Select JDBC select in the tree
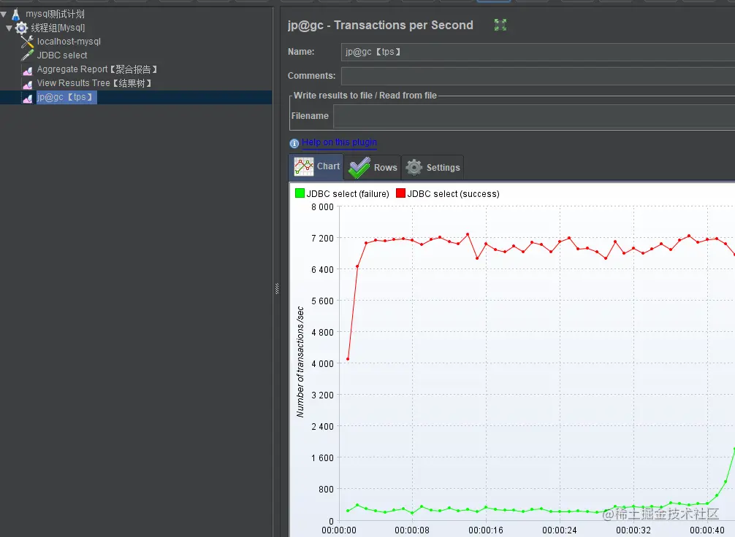The height and width of the screenshot is (537, 735). pyautogui.click(x=62, y=55)
